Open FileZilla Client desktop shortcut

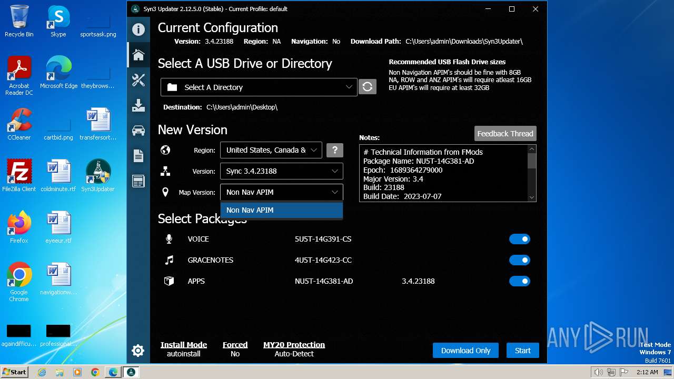(x=19, y=176)
